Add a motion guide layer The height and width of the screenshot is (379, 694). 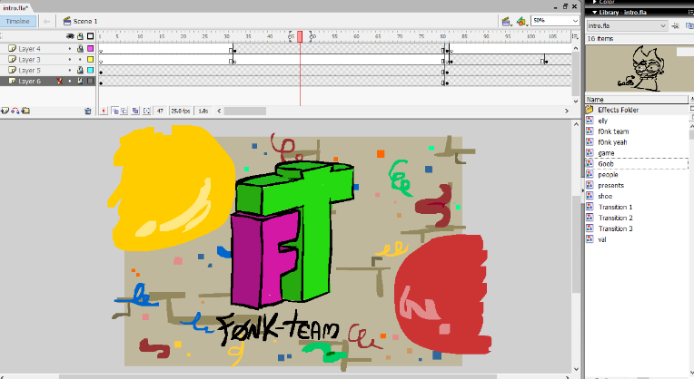pos(15,111)
